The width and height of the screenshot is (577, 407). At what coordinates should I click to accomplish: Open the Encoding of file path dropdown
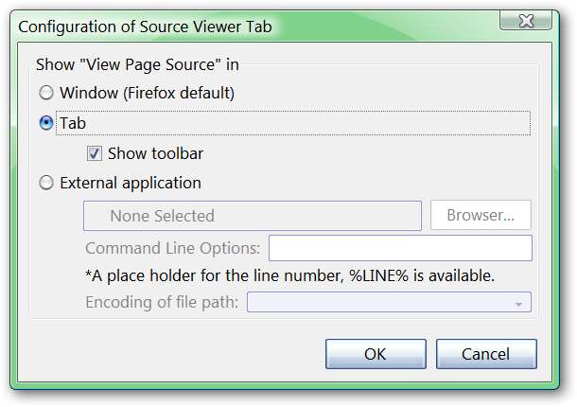[389, 303]
